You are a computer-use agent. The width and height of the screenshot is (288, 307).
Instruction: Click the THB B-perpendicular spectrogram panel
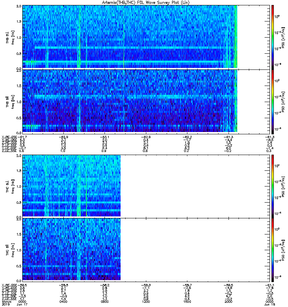point(146,37)
